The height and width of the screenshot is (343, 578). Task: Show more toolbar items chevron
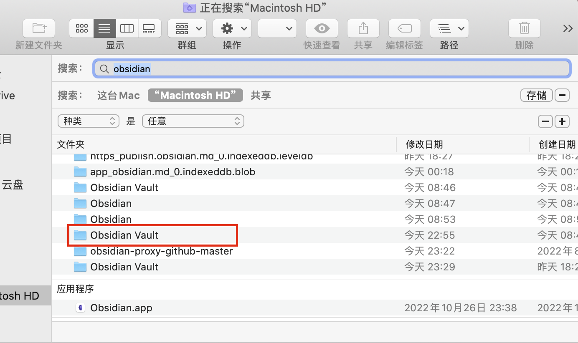pos(568,28)
